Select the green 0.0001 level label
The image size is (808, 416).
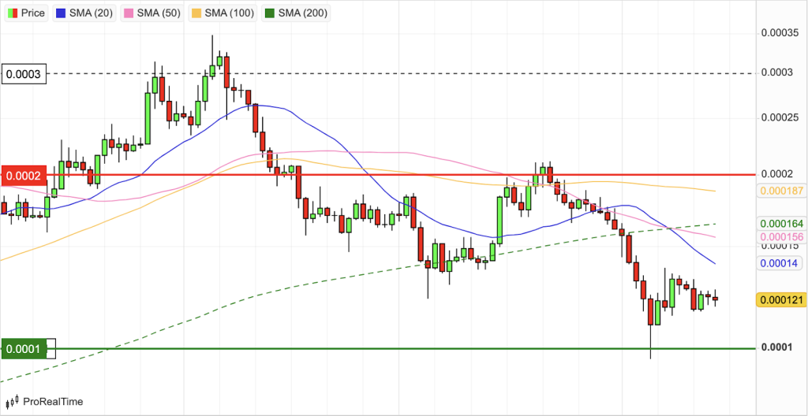point(25,348)
